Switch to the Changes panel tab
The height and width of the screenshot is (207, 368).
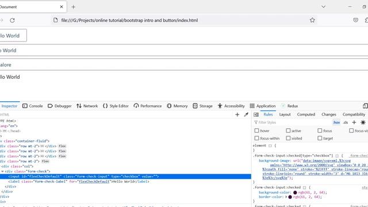tap(329, 114)
